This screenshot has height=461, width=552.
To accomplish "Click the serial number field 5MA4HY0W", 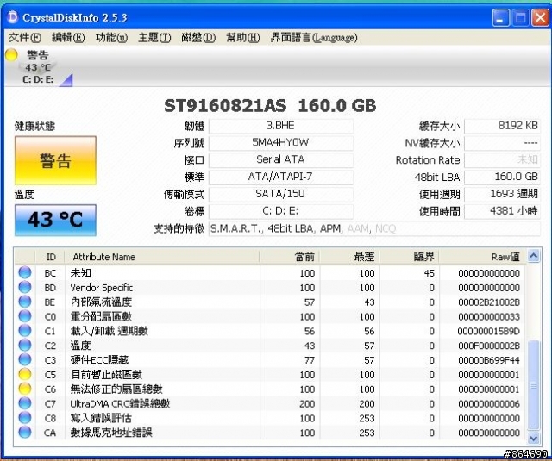I will pos(281,143).
